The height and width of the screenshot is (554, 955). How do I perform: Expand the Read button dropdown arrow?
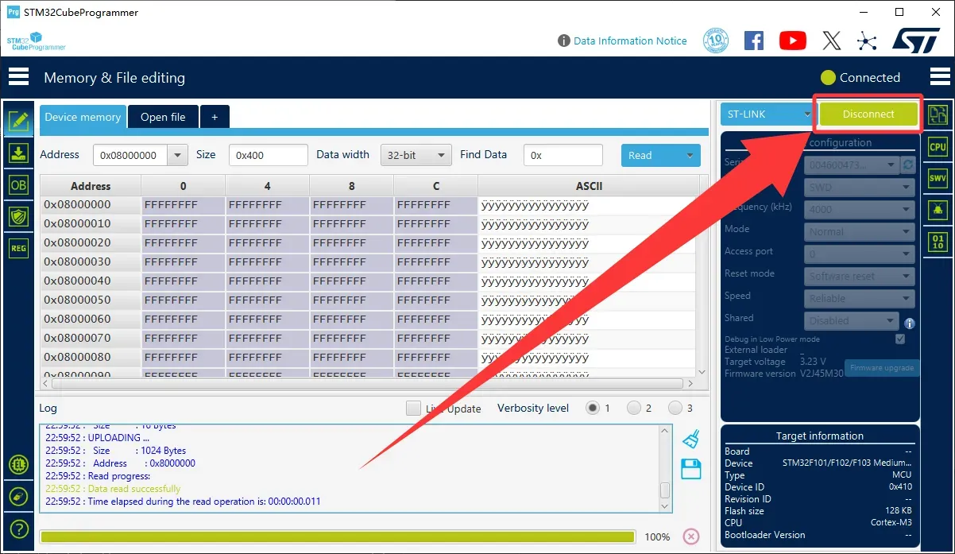tap(689, 156)
